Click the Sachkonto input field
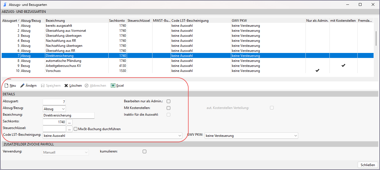The width and height of the screenshot is (380, 170). click(x=54, y=122)
